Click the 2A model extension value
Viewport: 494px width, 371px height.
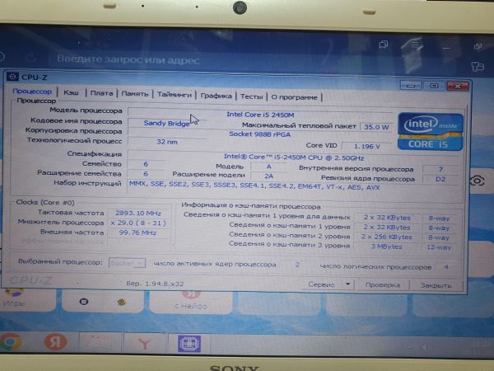pyautogui.click(x=268, y=176)
